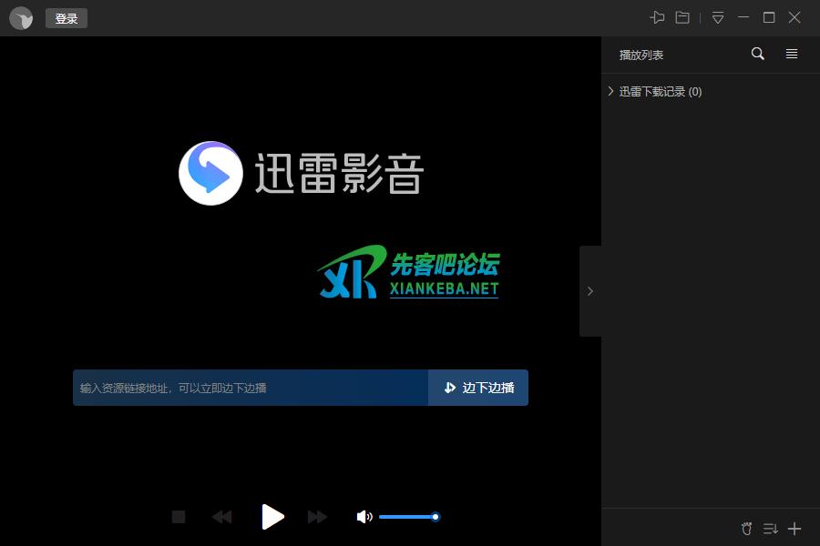Open the playlist list-view menu icon
The width and height of the screenshot is (820, 546).
point(792,54)
